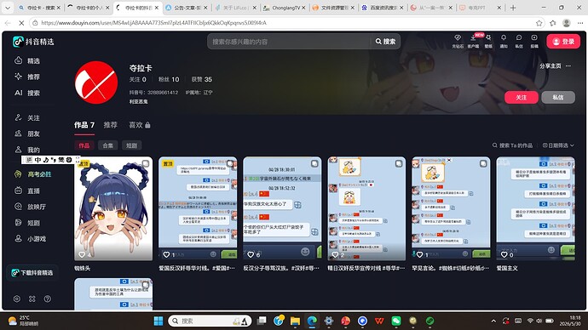Open 关注 in the left sidebar
The height and width of the screenshot is (330, 588).
click(27, 118)
